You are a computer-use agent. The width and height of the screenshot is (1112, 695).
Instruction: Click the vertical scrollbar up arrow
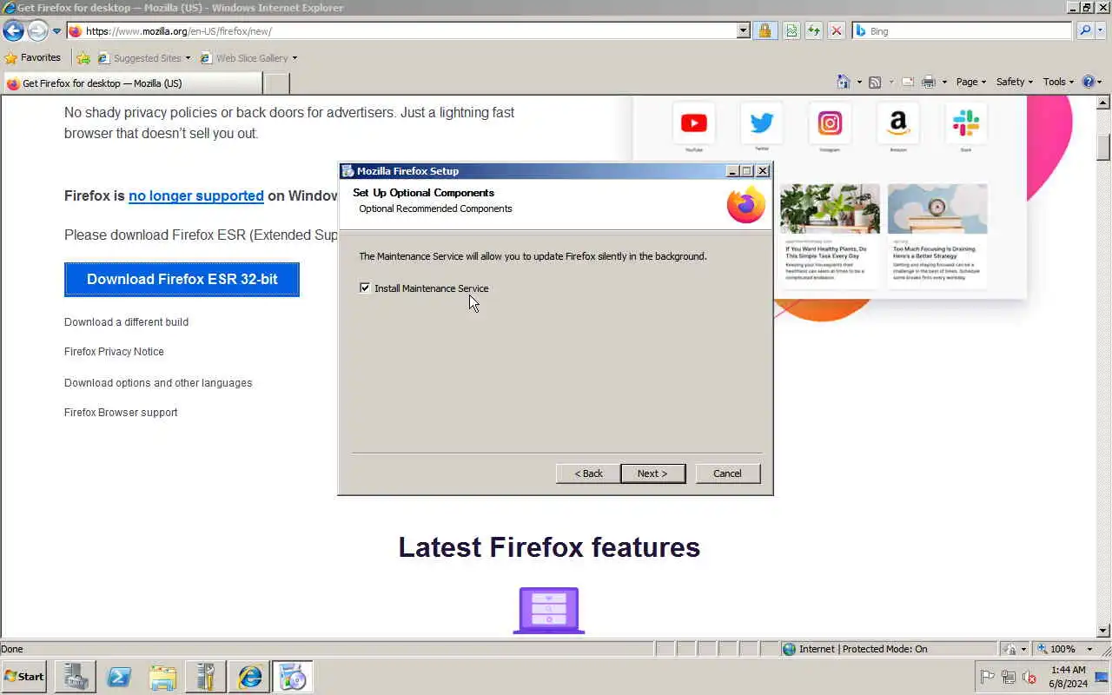pos(1104,103)
